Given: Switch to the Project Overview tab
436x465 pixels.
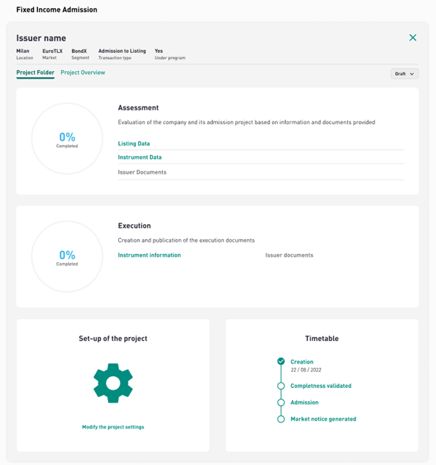Looking at the screenshot, I should point(83,73).
